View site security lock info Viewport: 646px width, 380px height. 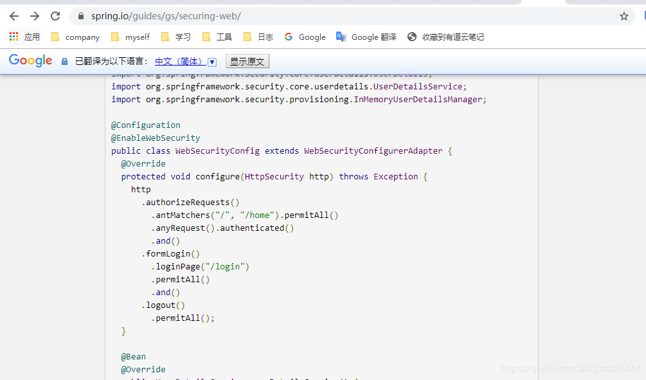pos(81,16)
